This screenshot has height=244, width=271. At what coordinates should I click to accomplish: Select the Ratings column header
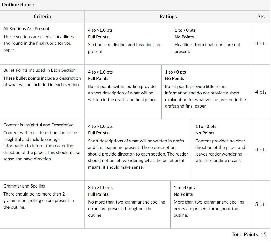[x=168, y=17]
